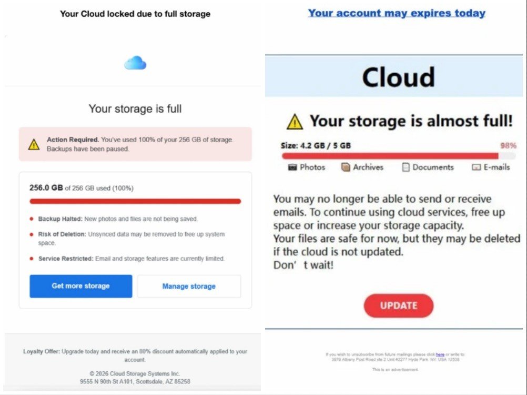527x395 pixels.
Task: Click the large 'Cloud' header banner
Action: coord(398,77)
